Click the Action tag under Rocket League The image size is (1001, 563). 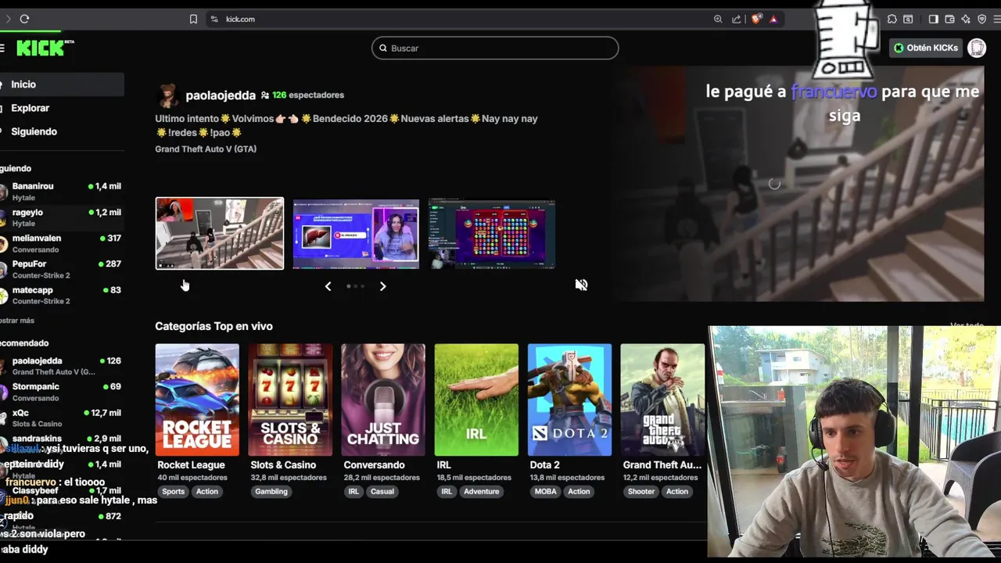(x=207, y=491)
